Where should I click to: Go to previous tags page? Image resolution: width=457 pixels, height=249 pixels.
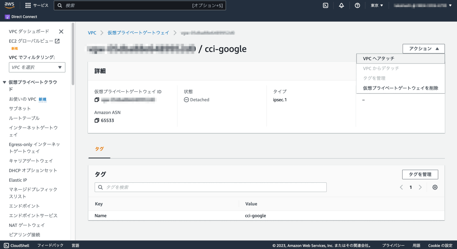tap(401, 187)
